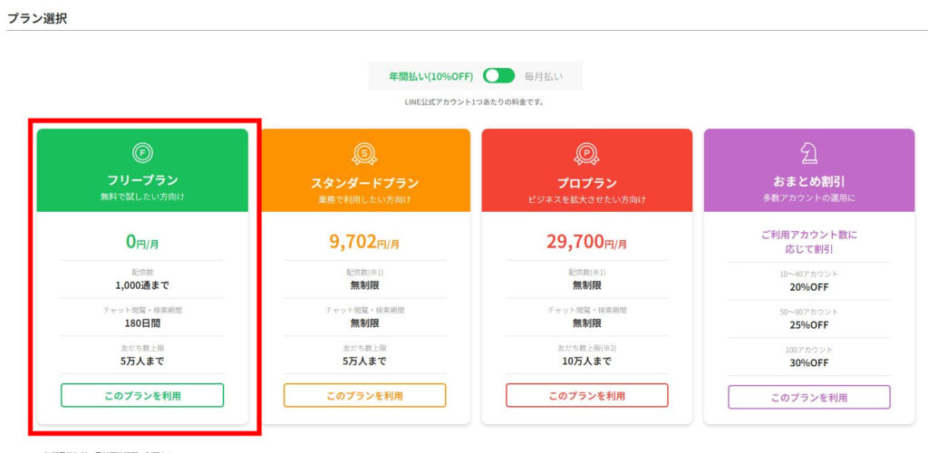
Task: Toggle the annual/monthly billing switch
Action: [x=498, y=76]
